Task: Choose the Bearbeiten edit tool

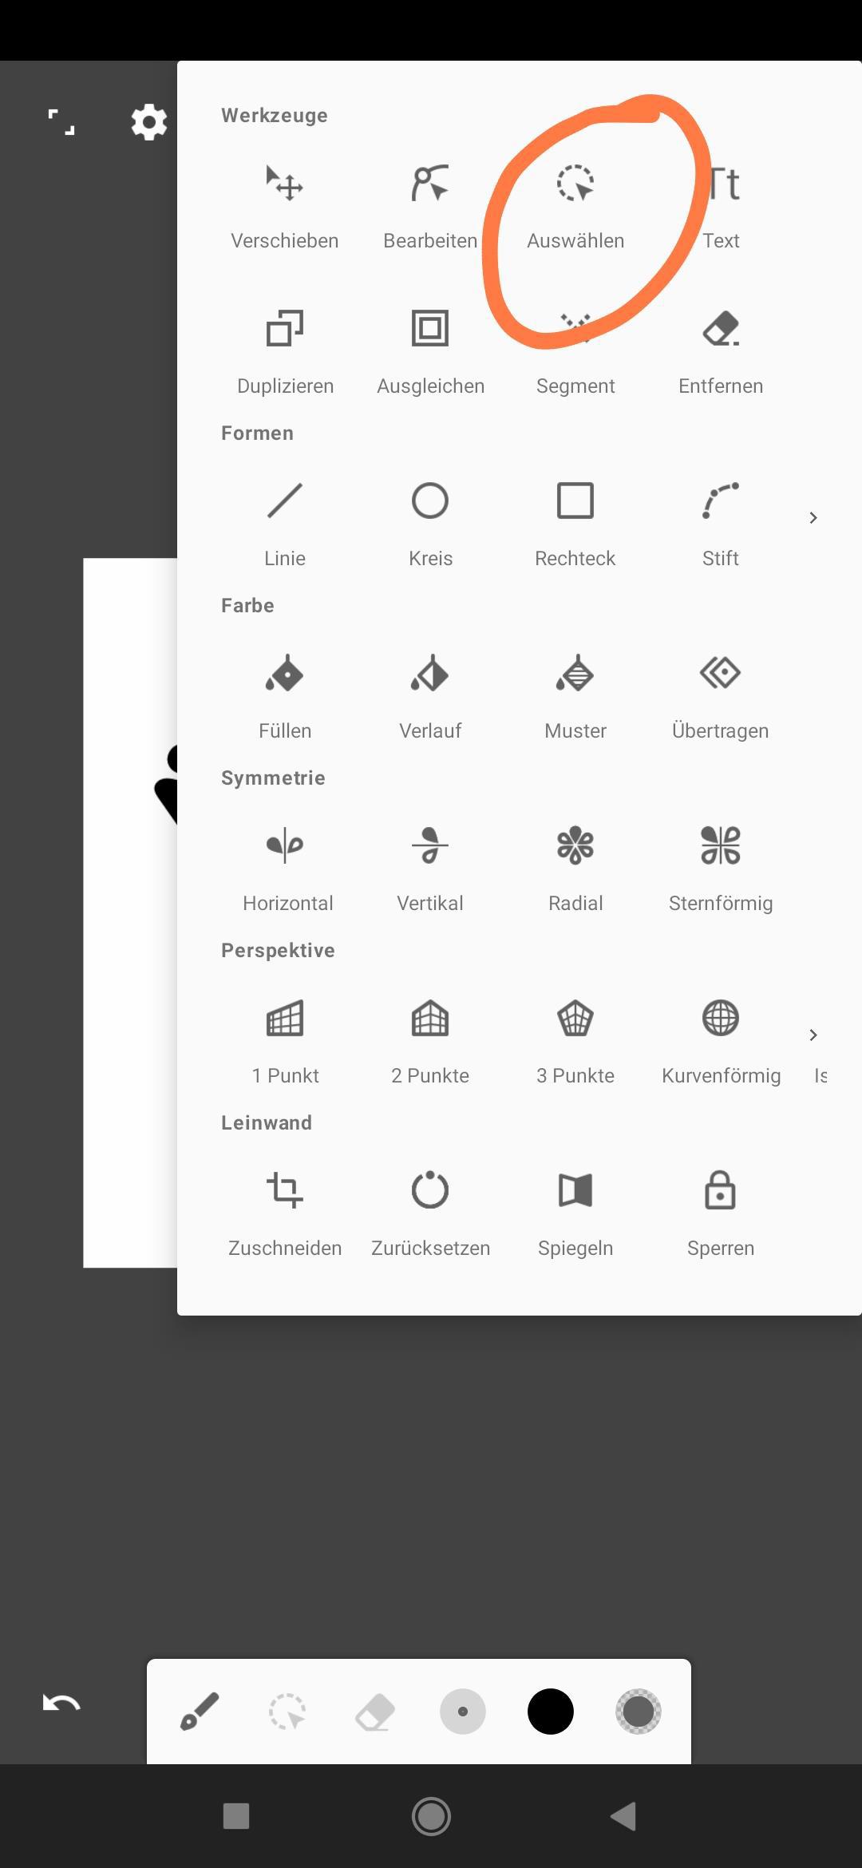Action: coord(430,207)
